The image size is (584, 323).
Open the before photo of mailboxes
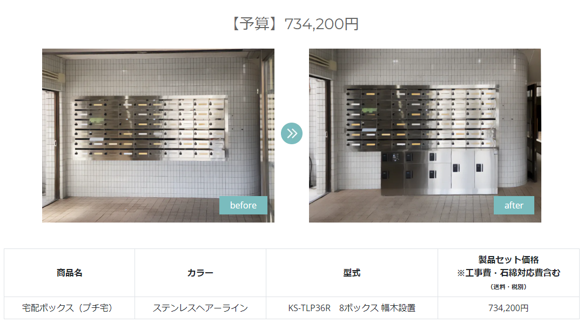(158, 136)
